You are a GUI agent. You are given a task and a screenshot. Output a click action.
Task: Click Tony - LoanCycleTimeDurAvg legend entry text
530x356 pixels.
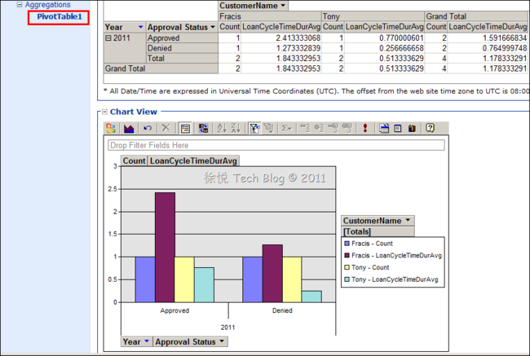[x=395, y=279]
